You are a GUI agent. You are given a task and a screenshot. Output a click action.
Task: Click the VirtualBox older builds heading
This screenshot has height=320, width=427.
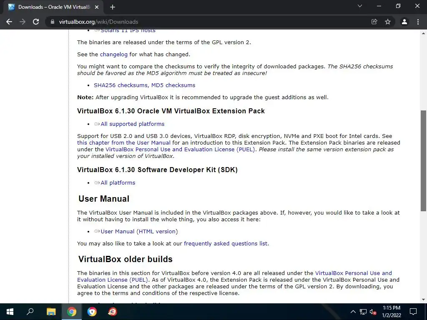(125, 259)
